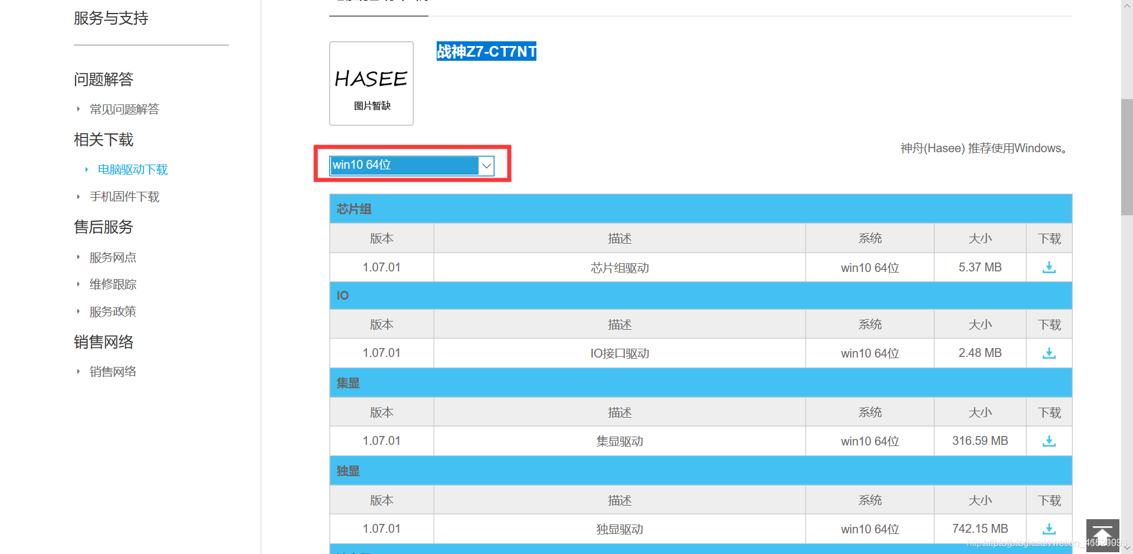Click the 芯片组 section header
Viewport: 1133px width, 554px height.
click(700, 209)
